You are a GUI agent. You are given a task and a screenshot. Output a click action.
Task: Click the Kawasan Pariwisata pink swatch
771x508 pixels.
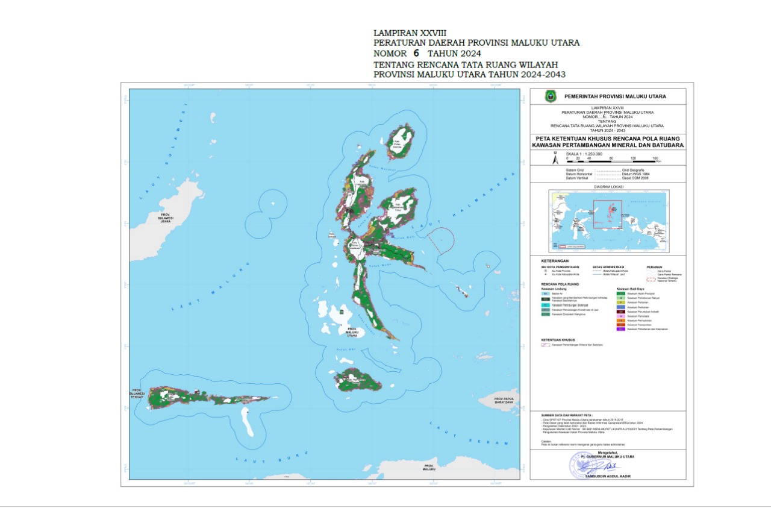coord(621,316)
